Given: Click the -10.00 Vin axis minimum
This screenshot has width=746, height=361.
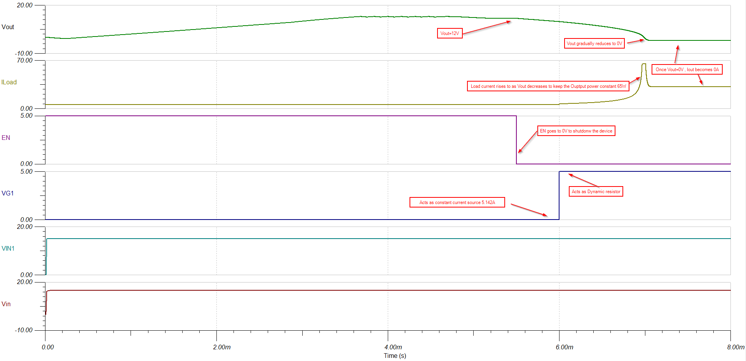Looking at the screenshot, I should coord(24,330).
